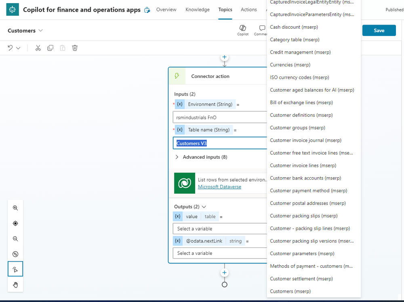
Task: Pick Customer aged balances for AI
Action: [x=314, y=90]
